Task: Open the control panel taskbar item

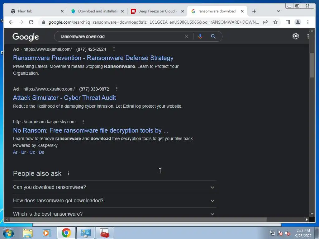Action: click(85, 233)
